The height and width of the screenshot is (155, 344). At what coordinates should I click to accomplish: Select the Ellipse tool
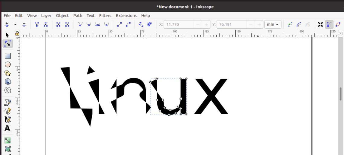[x=8, y=65]
